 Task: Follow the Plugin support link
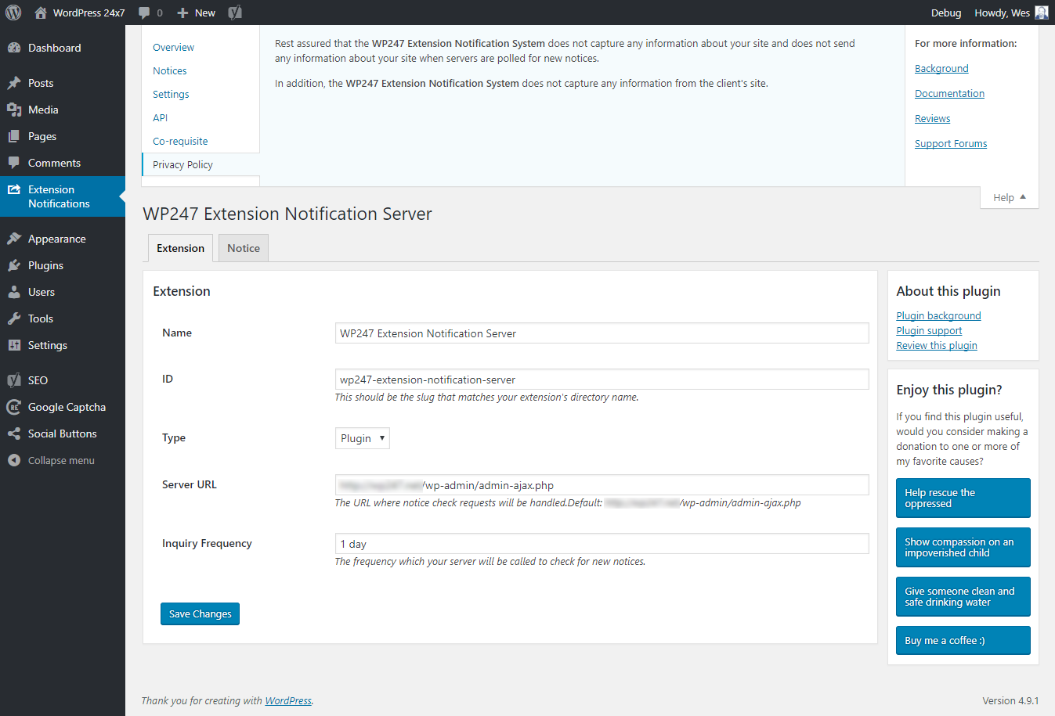[x=929, y=330]
